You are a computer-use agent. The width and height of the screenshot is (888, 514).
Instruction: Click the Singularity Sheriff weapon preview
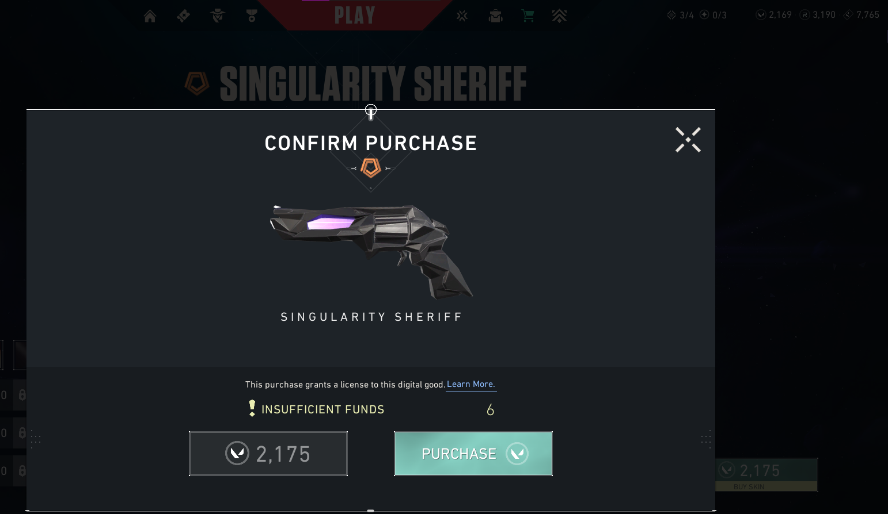[x=371, y=251]
